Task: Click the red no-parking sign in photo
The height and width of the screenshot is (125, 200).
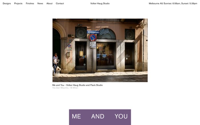Action: click(x=93, y=38)
